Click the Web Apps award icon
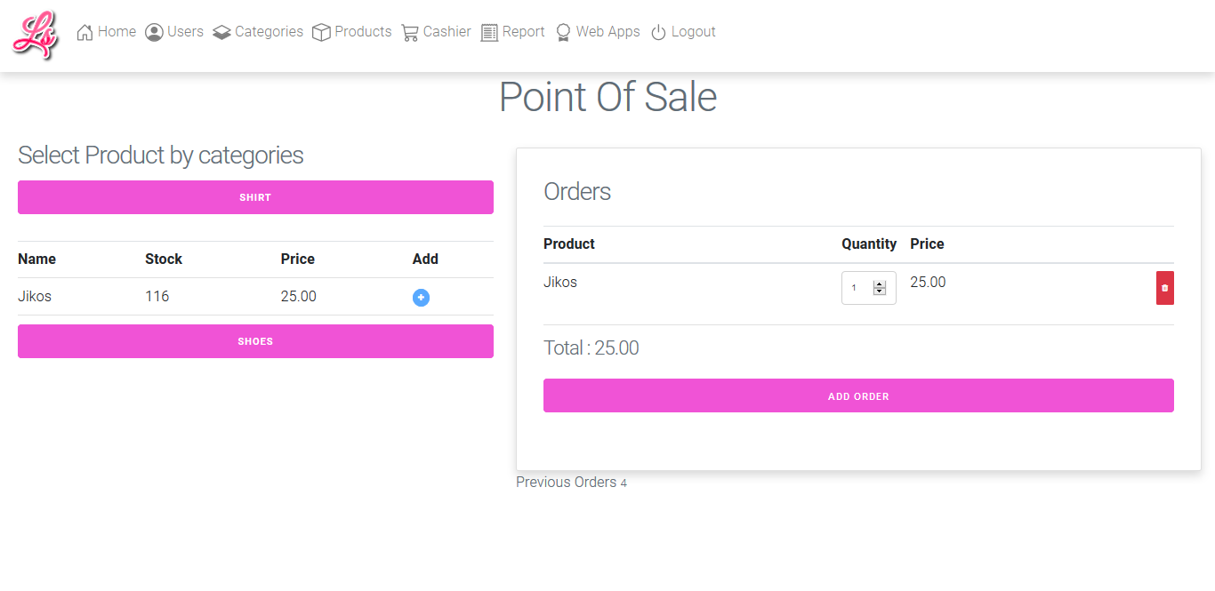Screen dimensions: 1215x591 pos(563,33)
